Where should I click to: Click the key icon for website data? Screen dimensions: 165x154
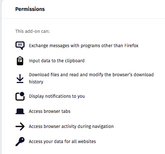pyautogui.click(x=20, y=142)
